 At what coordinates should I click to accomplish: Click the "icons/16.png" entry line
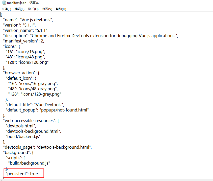[x=25, y=52]
